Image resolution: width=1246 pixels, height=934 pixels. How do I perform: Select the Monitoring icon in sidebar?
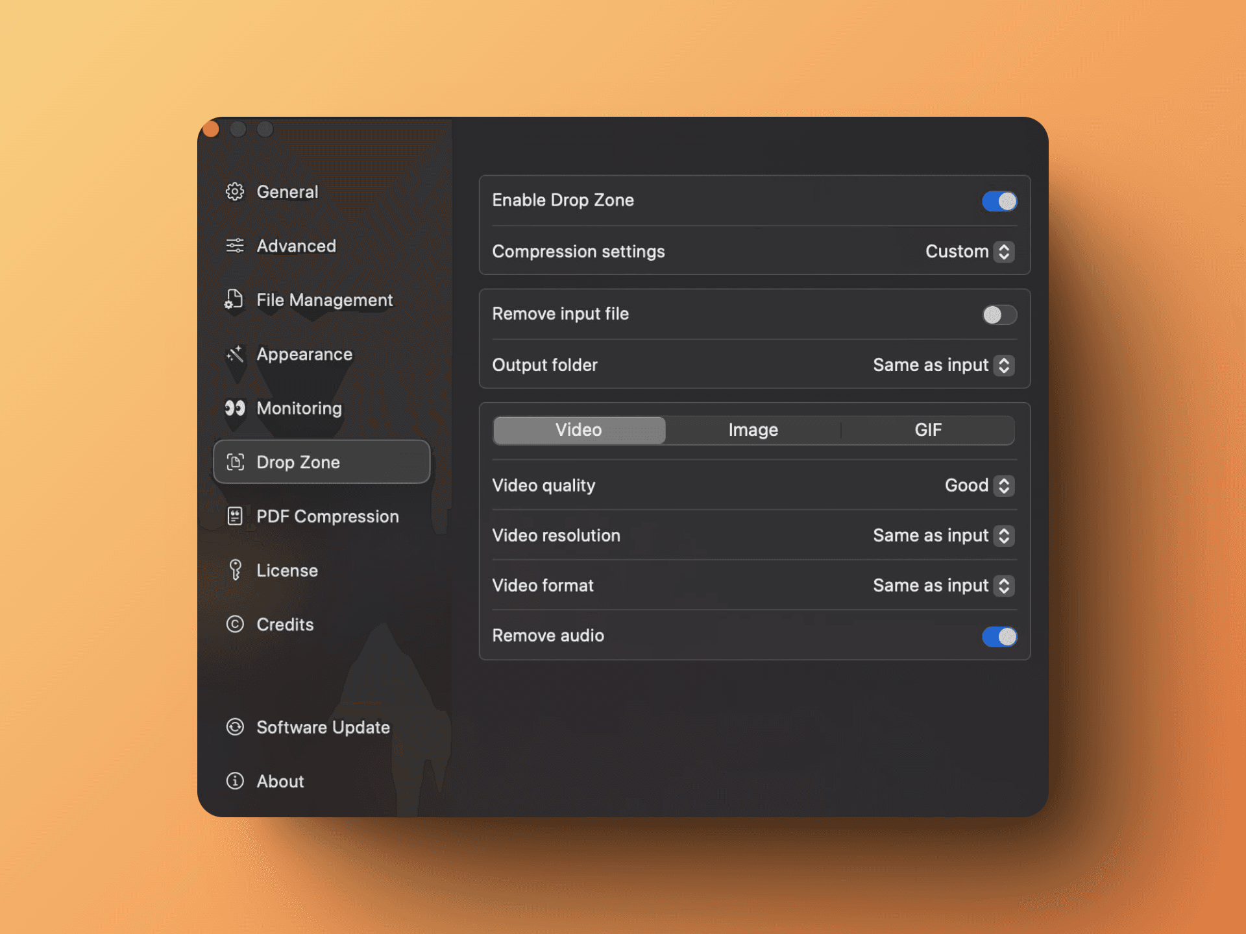[x=235, y=408]
